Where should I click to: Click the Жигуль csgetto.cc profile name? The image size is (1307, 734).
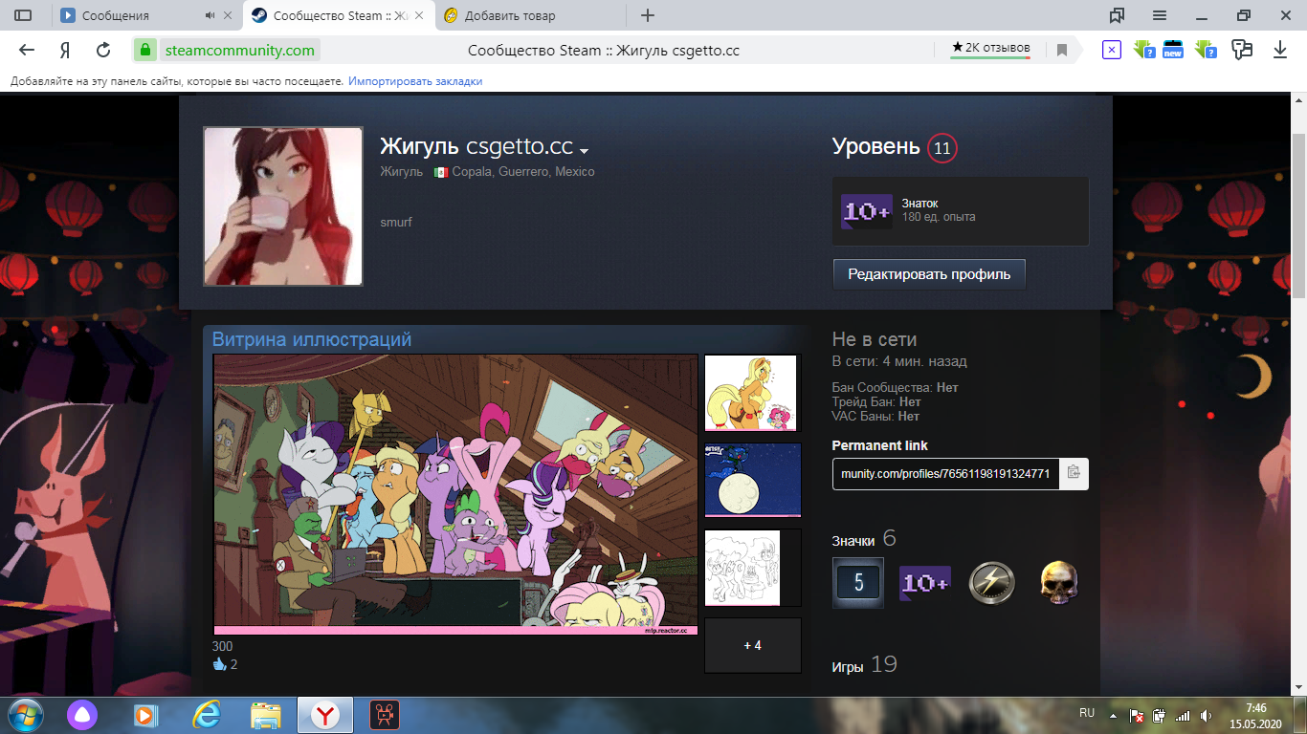[476, 146]
